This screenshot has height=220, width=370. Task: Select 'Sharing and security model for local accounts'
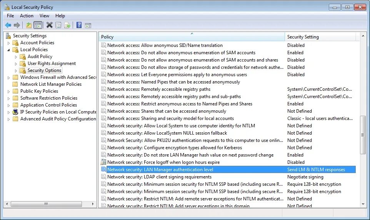point(171,118)
